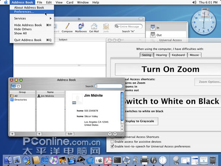The height and width of the screenshot is (166, 221).
Task: Add a new group with plus button
Action: [13, 134]
